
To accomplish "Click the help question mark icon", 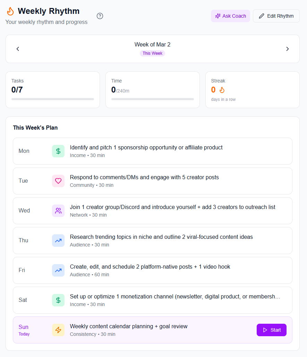I will click(x=100, y=16).
